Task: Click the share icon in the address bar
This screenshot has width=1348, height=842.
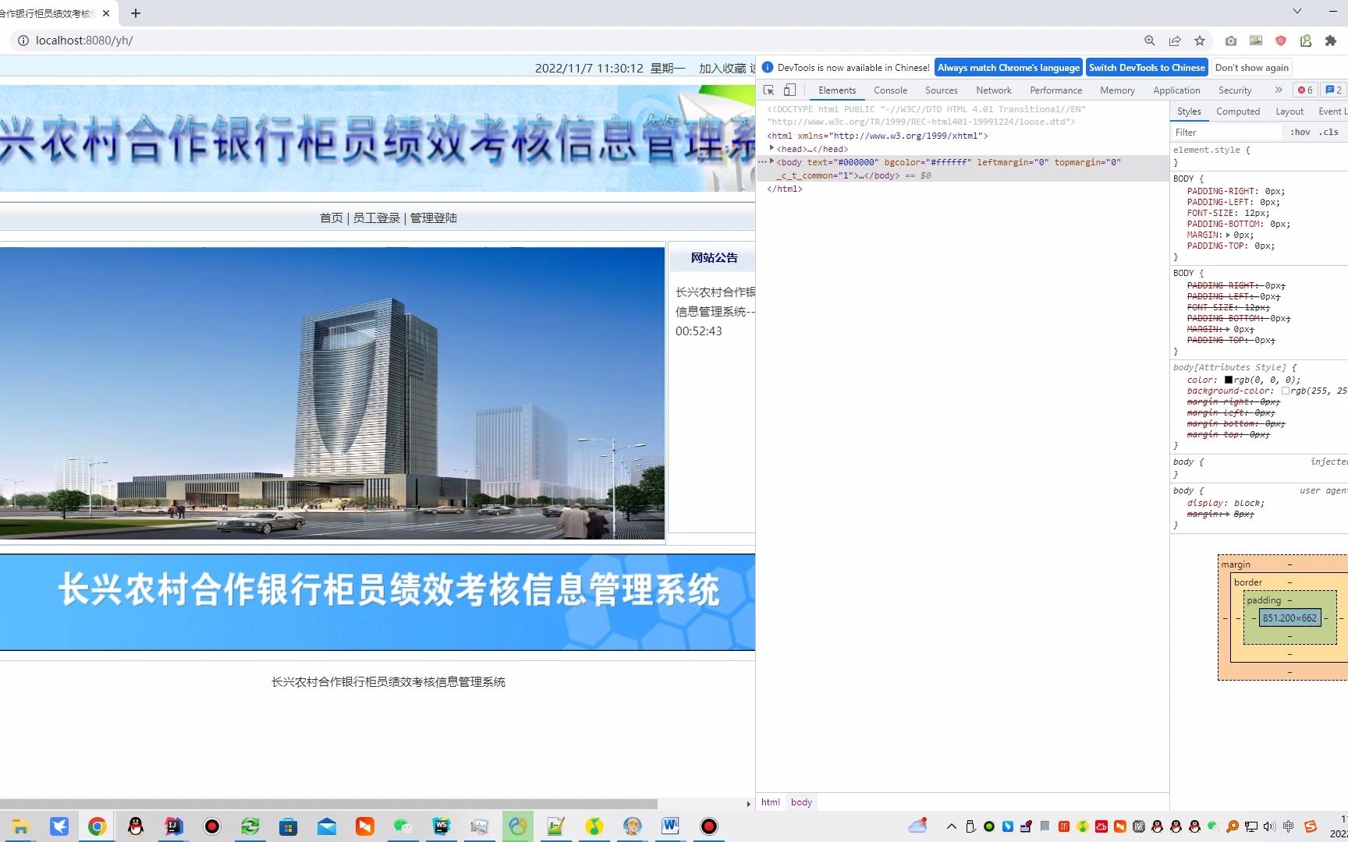Action: [1175, 41]
